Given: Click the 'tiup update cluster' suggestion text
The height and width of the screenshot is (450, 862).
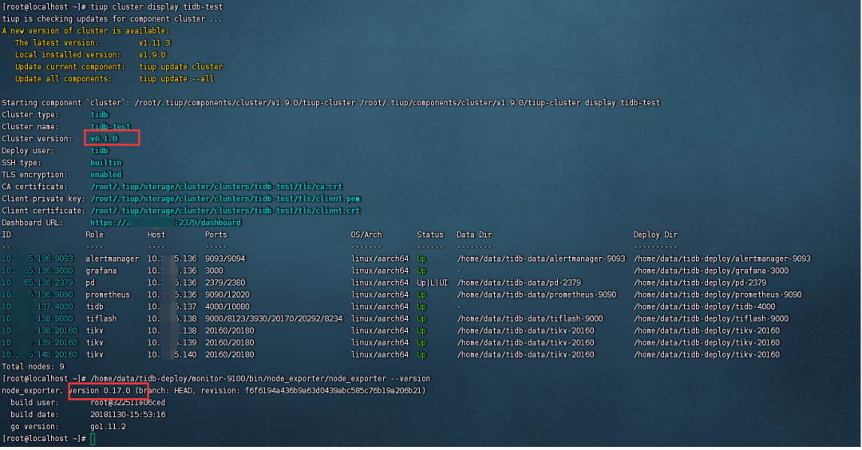Looking at the screenshot, I should 181,67.
